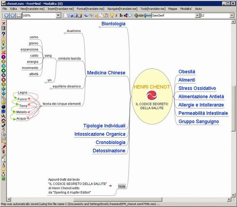
Task: Select the Stress Ossidativo node
Action: [x=197, y=88]
